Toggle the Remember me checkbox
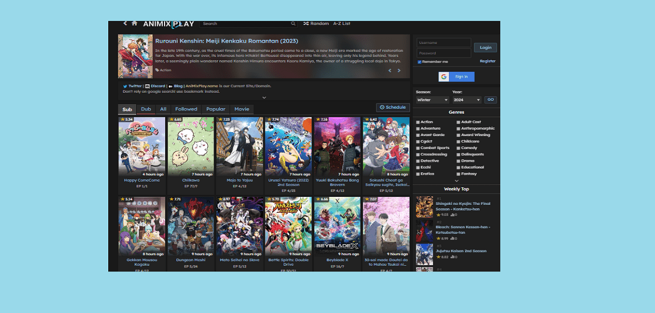655x313 pixels. pyautogui.click(x=419, y=62)
